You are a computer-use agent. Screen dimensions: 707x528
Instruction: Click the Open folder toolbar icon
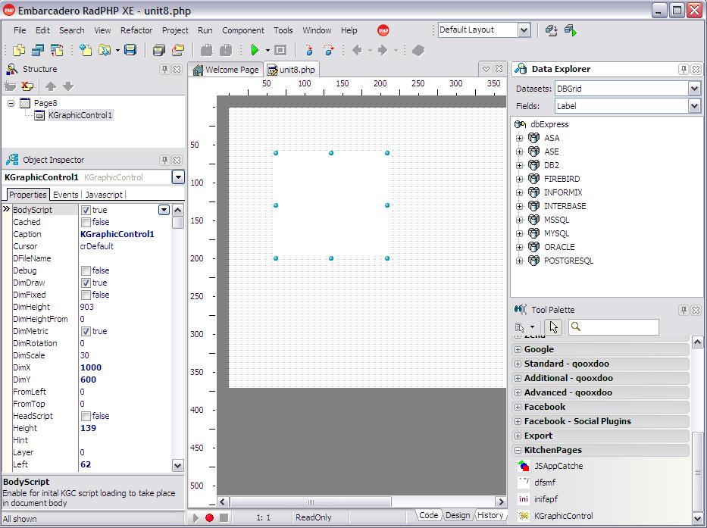(x=105, y=50)
